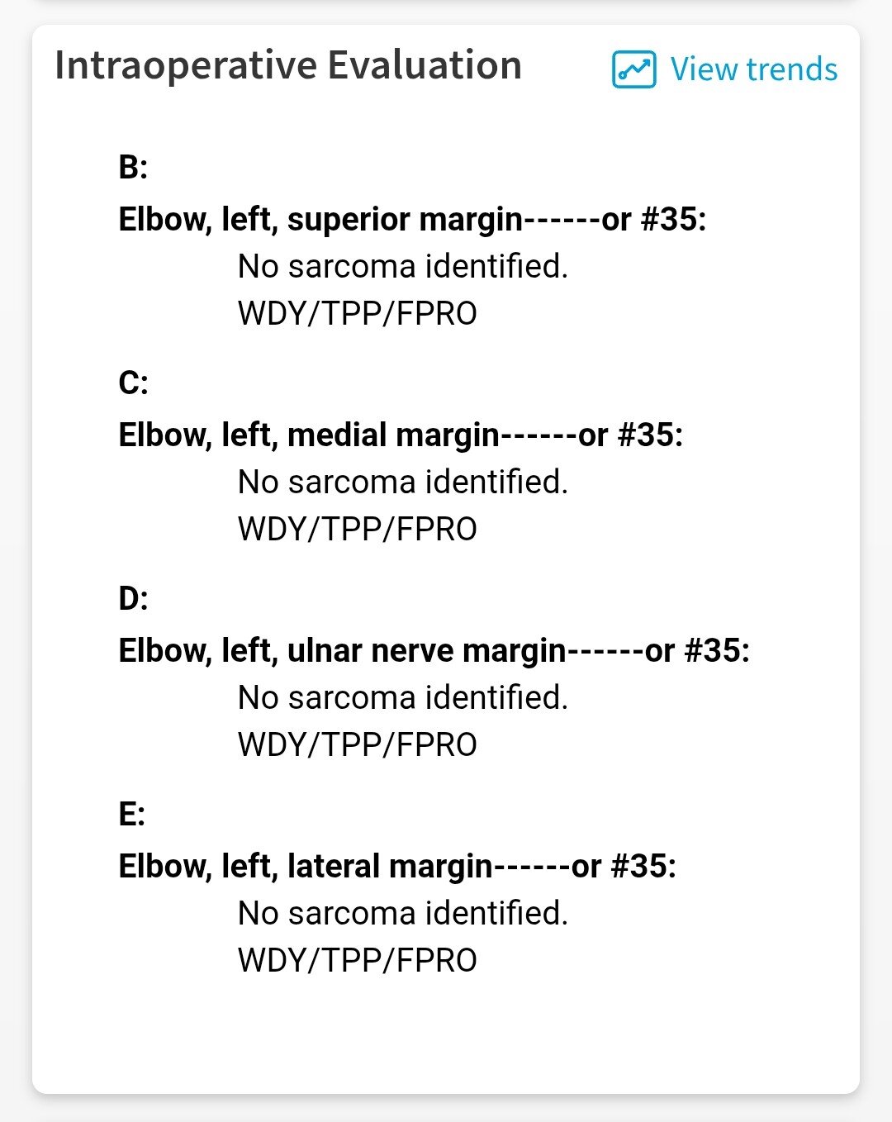Image resolution: width=892 pixels, height=1122 pixels.
Task: Click the ulnar nerve margin specimen heading
Action: (434, 651)
